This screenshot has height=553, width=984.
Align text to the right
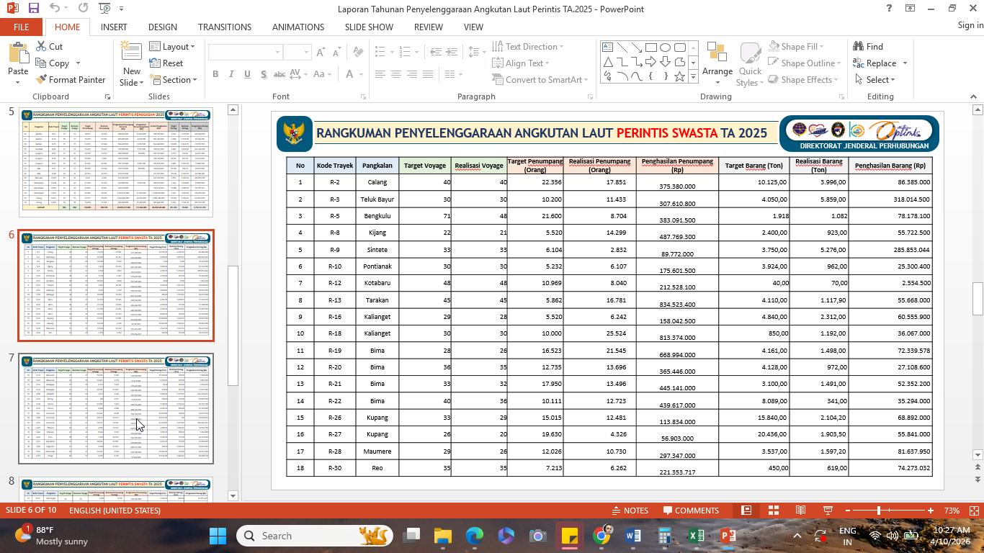[x=411, y=74]
